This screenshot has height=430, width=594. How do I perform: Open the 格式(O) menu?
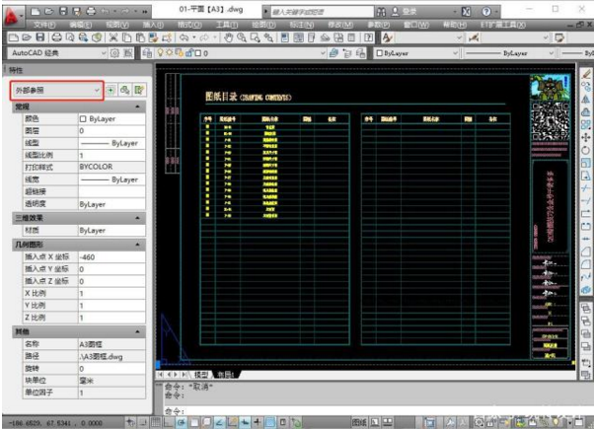[x=189, y=25]
